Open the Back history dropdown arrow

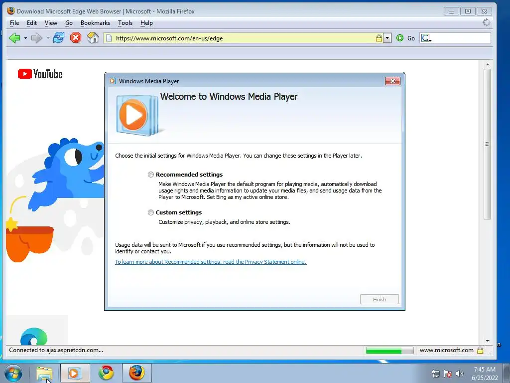pos(25,38)
